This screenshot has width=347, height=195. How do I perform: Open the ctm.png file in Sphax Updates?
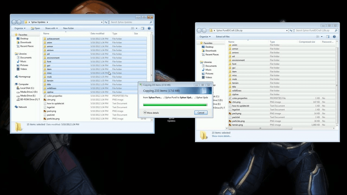tap(51, 100)
